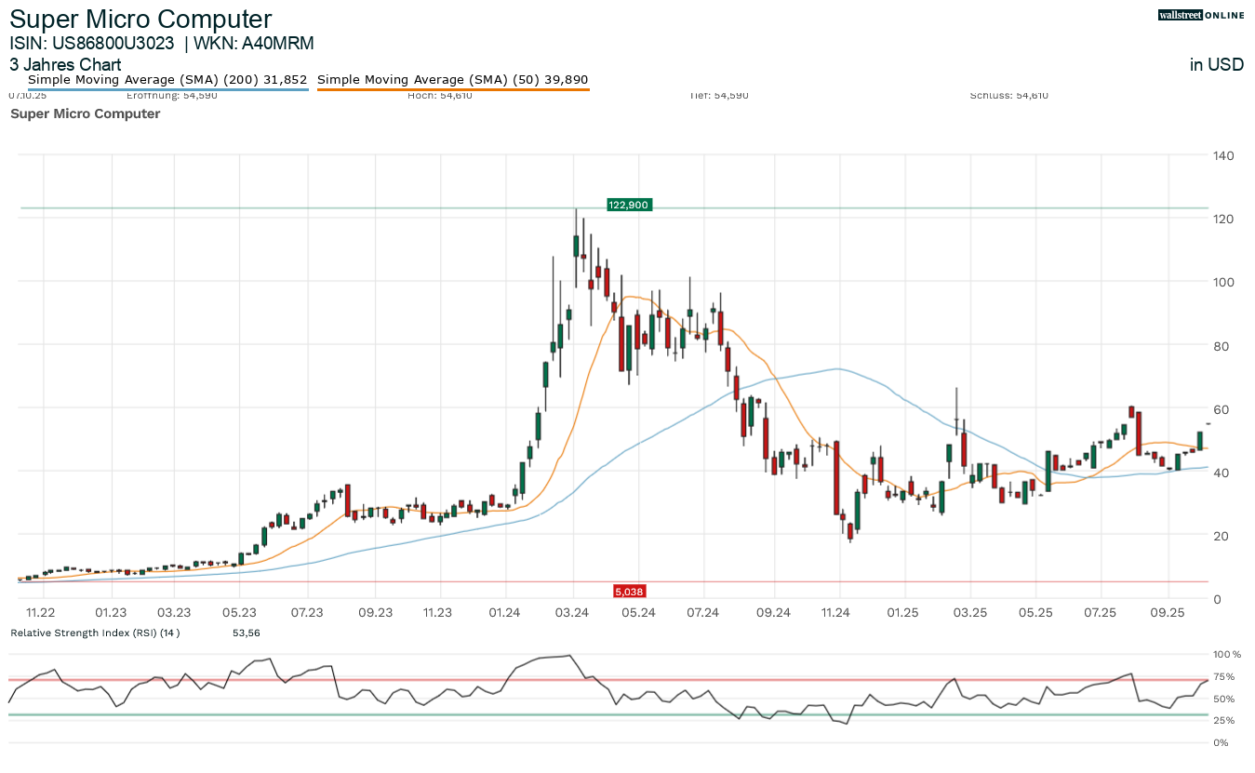
Task: Click the 'in USD' currency label
Action: tap(1216, 65)
